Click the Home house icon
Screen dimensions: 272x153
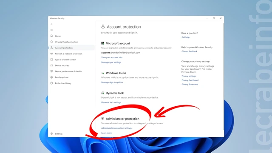(51, 36)
